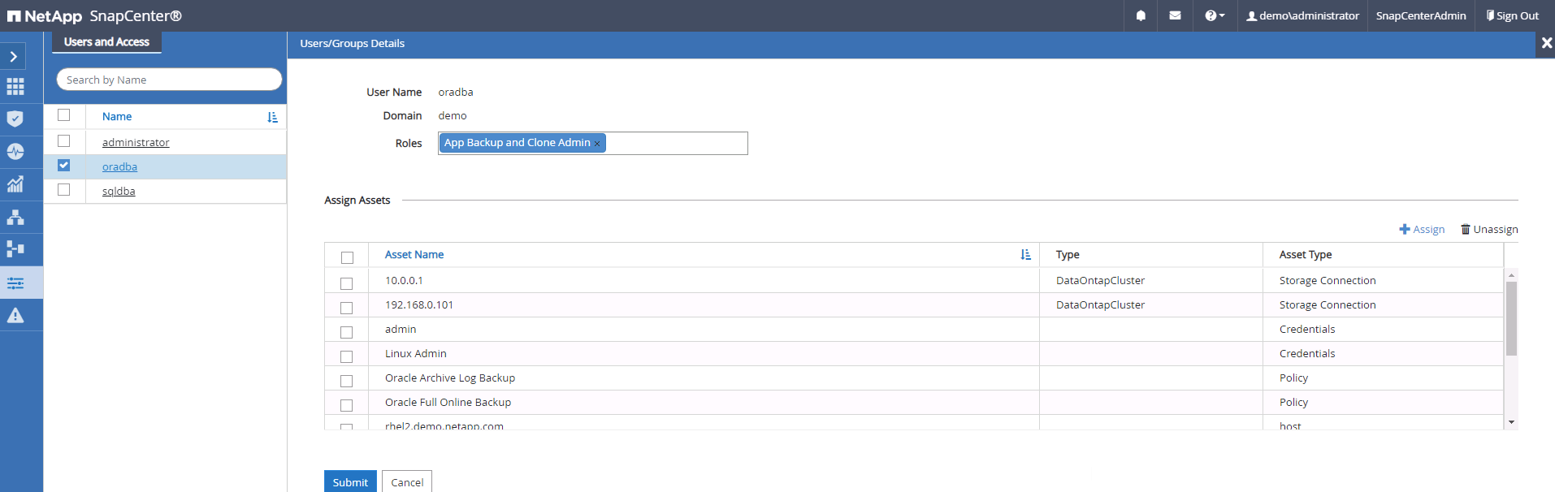Expand the left navigation menu arrow

coord(14,57)
